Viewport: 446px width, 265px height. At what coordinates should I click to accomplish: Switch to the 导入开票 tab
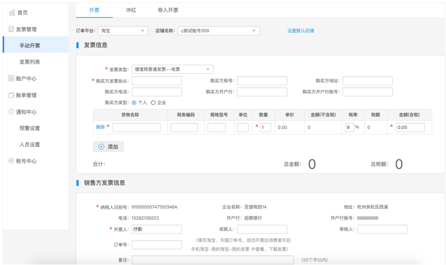pos(168,10)
